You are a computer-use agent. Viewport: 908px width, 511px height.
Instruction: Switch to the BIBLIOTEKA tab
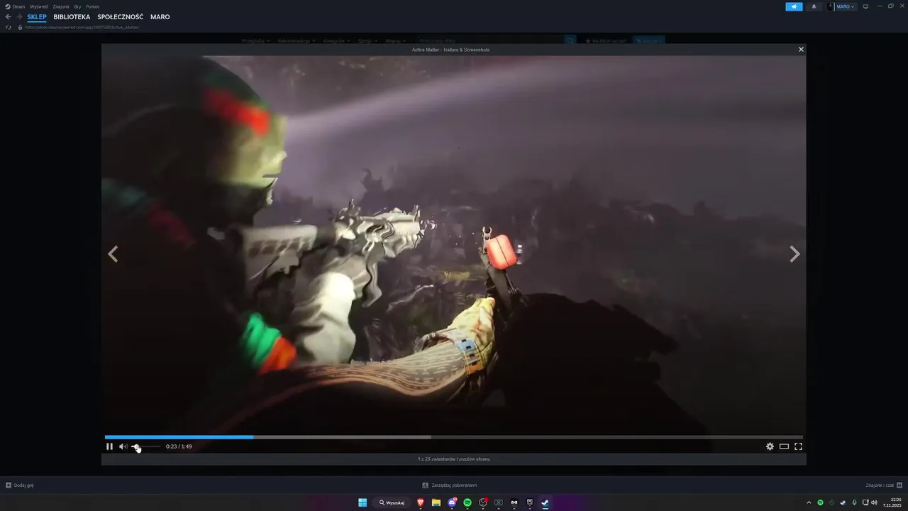72,17
